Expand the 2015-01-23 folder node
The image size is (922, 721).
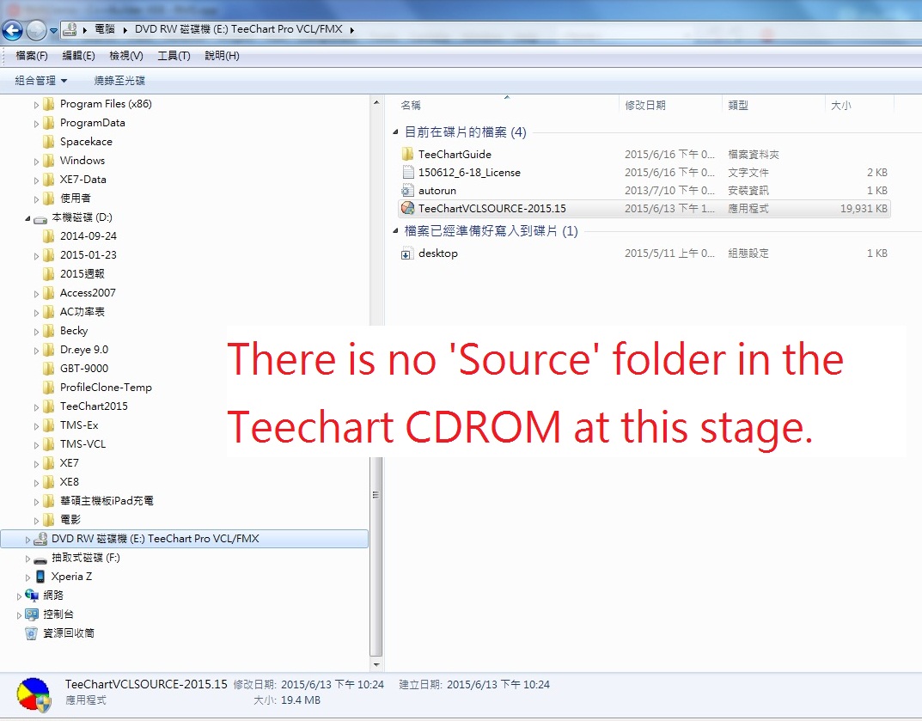[x=36, y=256]
